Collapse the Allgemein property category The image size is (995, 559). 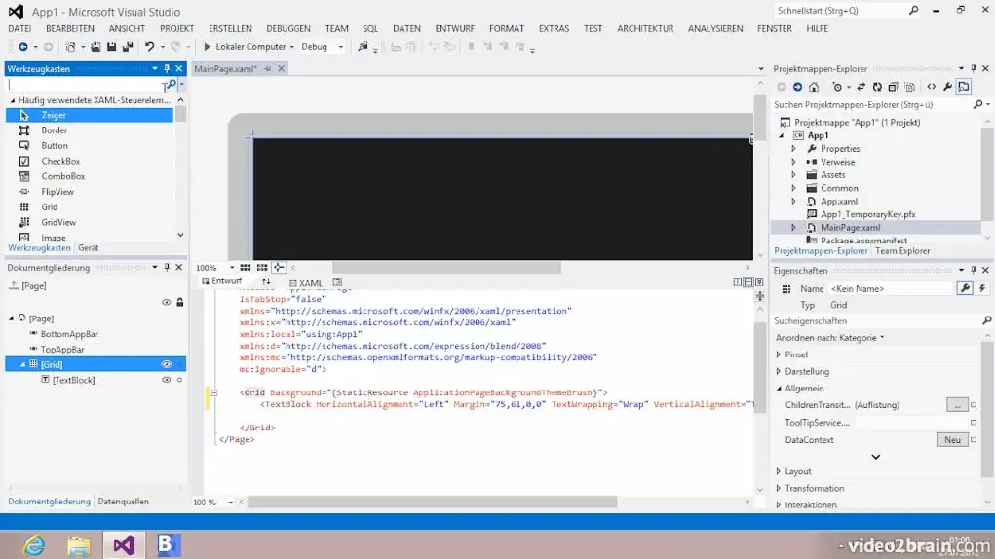click(779, 389)
